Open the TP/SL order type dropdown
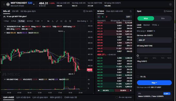 (x=155, y=25)
